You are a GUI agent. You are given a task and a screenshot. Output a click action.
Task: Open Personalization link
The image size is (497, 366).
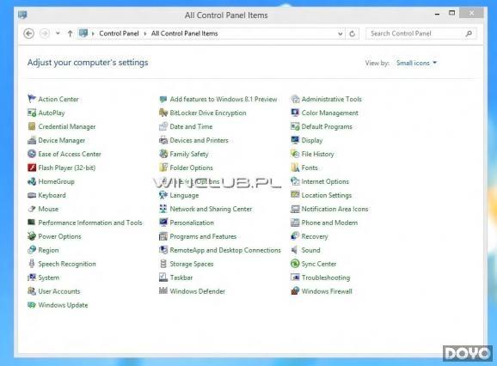point(192,223)
